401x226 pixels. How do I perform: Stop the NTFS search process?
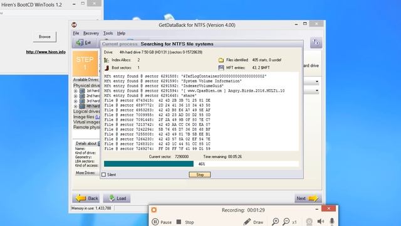(x=200, y=175)
